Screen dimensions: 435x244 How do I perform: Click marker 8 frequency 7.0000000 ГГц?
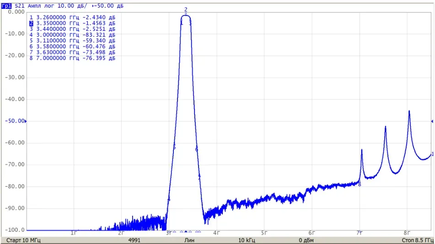(58, 58)
